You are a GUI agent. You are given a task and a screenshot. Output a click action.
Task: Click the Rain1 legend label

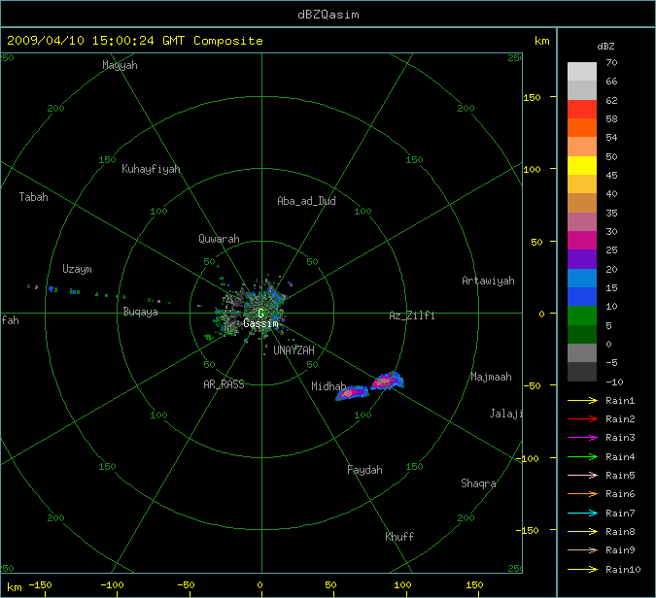tap(620, 400)
